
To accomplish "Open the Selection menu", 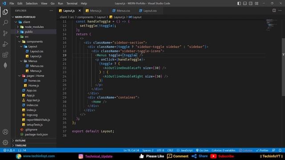I will coord(32,4).
